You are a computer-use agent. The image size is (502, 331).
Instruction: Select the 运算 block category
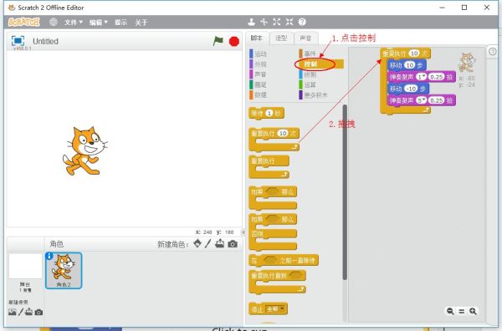tap(308, 84)
